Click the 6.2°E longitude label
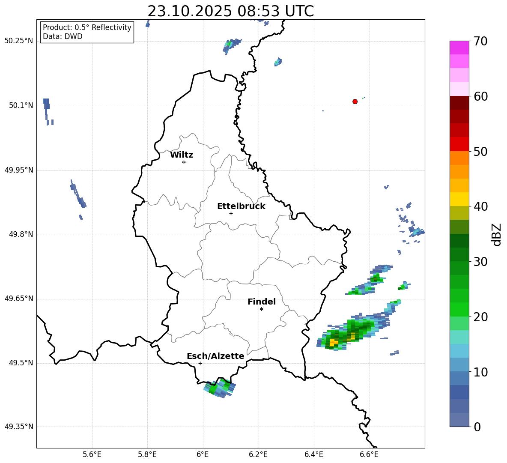The image size is (507, 463). click(x=258, y=454)
